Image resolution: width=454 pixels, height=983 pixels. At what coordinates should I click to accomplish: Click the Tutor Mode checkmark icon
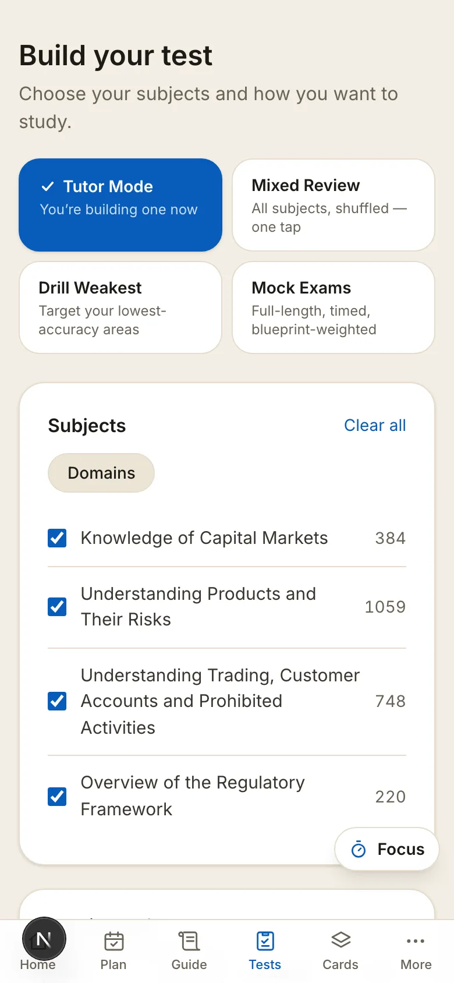click(x=48, y=186)
